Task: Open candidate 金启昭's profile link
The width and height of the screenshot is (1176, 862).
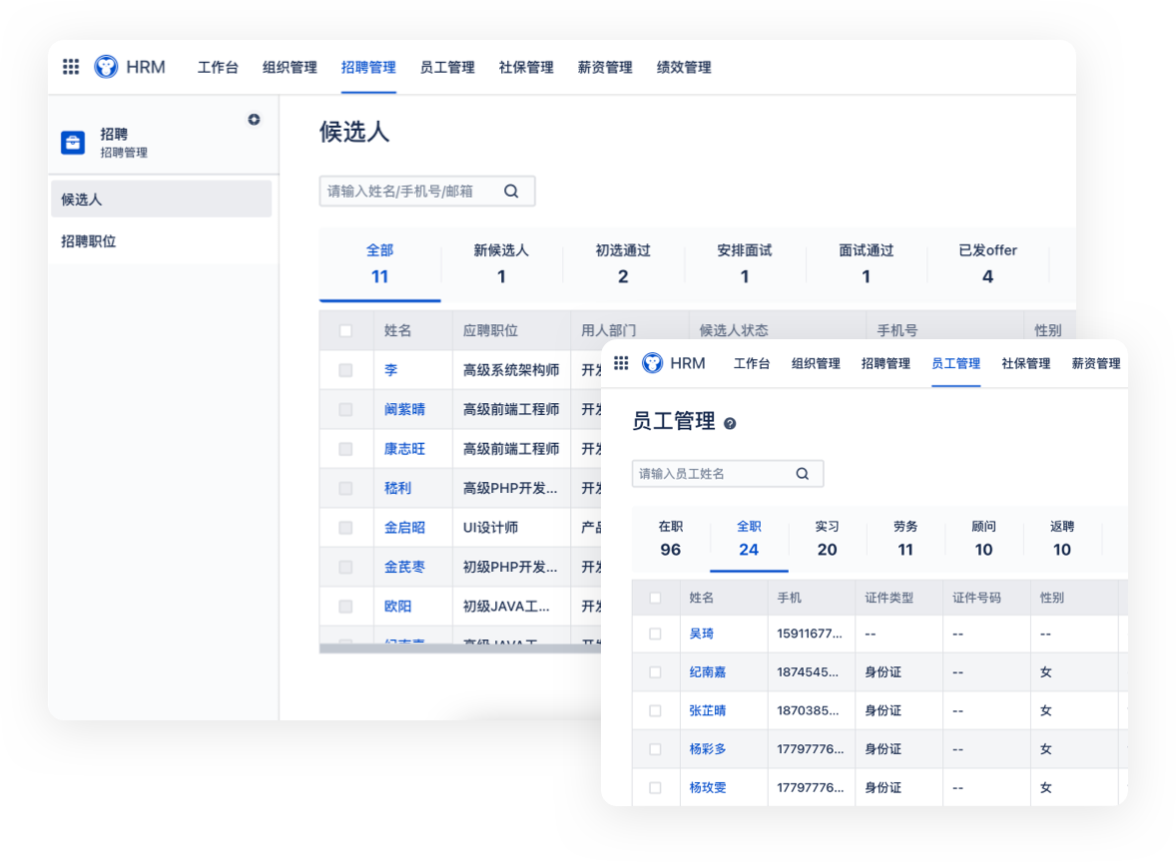Action: pos(404,528)
